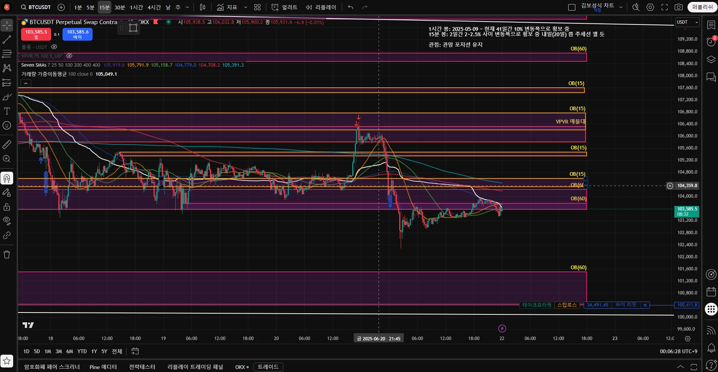Select the trend line drawing tool

pyautogui.click(x=7, y=40)
